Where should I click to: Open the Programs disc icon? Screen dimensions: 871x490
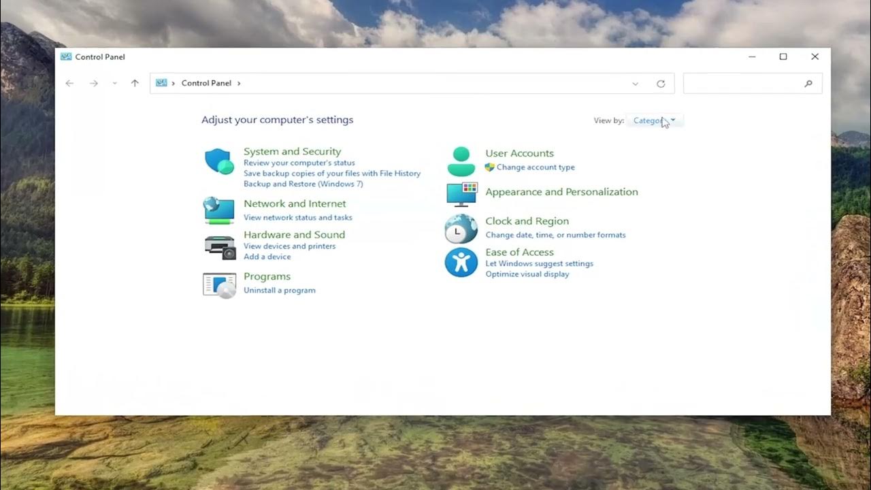click(x=219, y=284)
